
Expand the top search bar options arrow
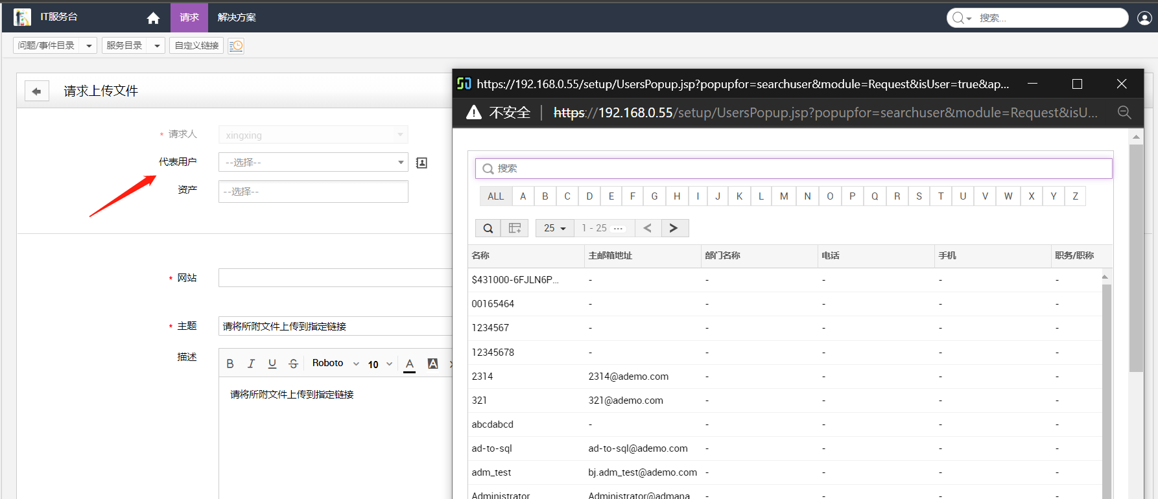(969, 19)
